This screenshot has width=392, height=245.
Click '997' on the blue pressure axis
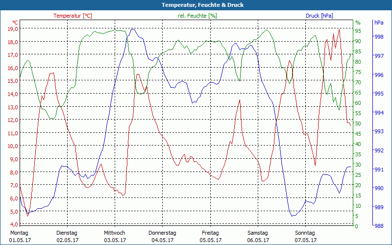[379, 56]
